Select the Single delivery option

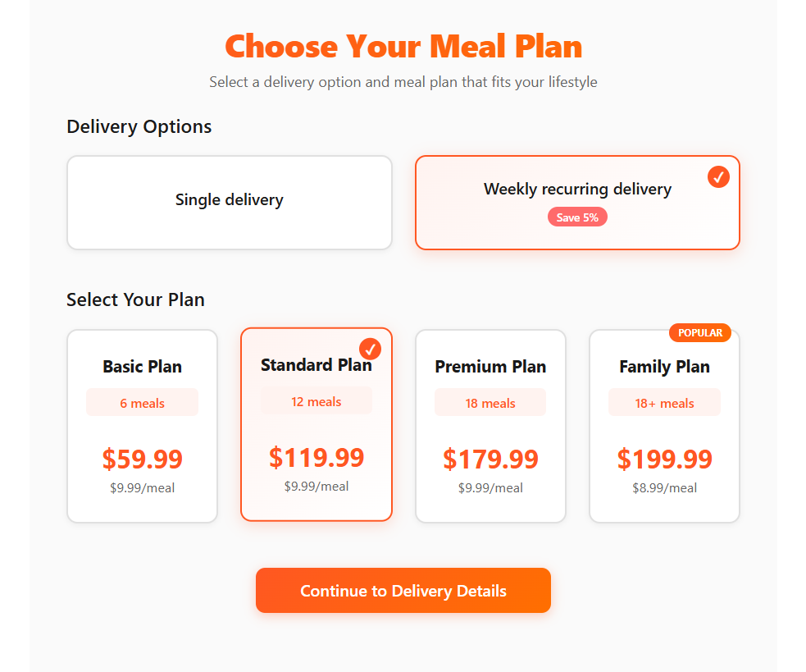230,202
